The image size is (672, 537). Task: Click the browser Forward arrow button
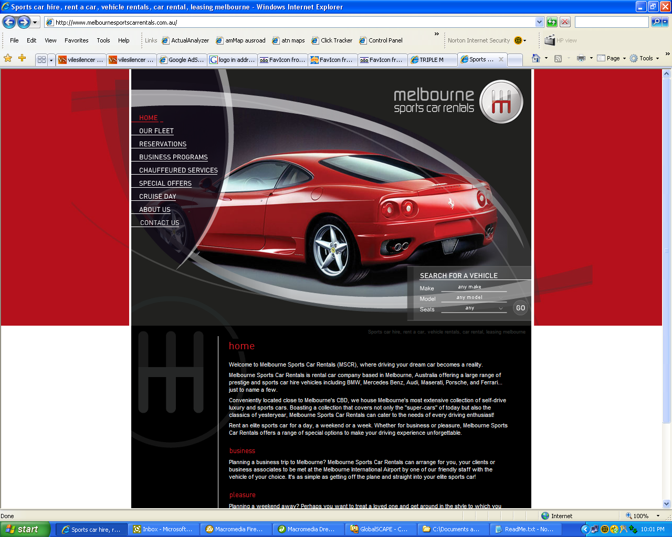[24, 22]
